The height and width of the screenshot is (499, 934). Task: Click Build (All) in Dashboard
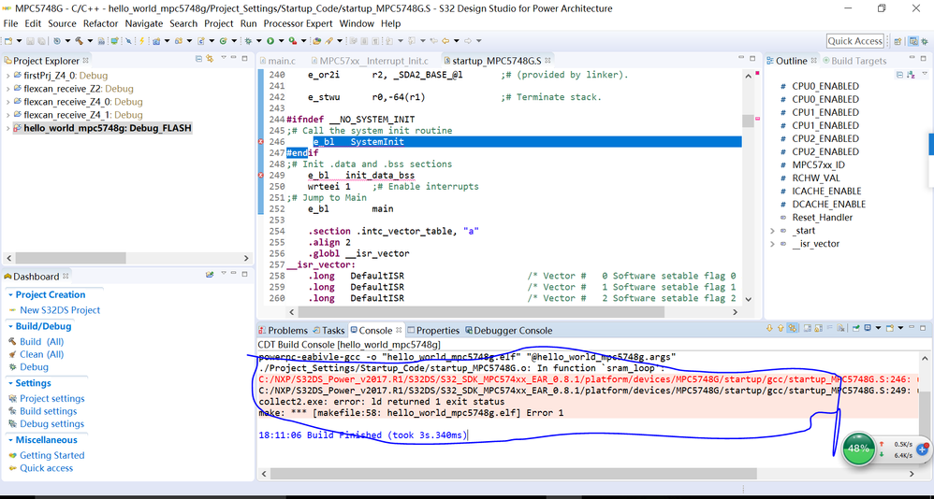[41, 341]
